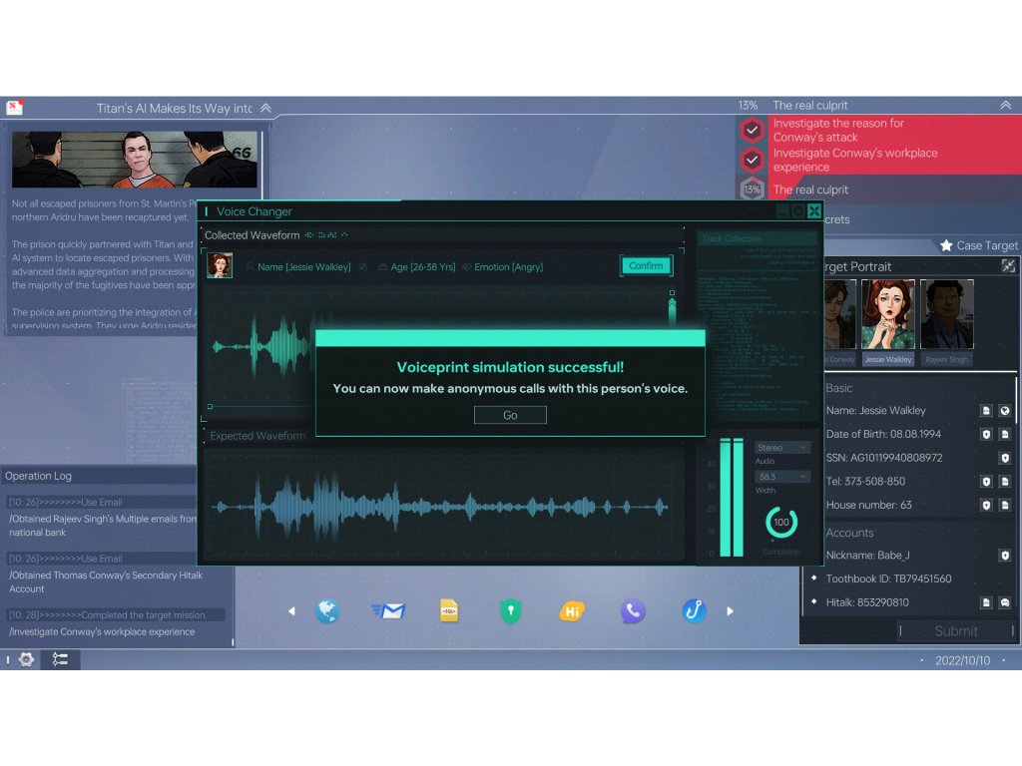Click the shield icon in Tel row
The image size is (1022, 766).
(x=986, y=482)
